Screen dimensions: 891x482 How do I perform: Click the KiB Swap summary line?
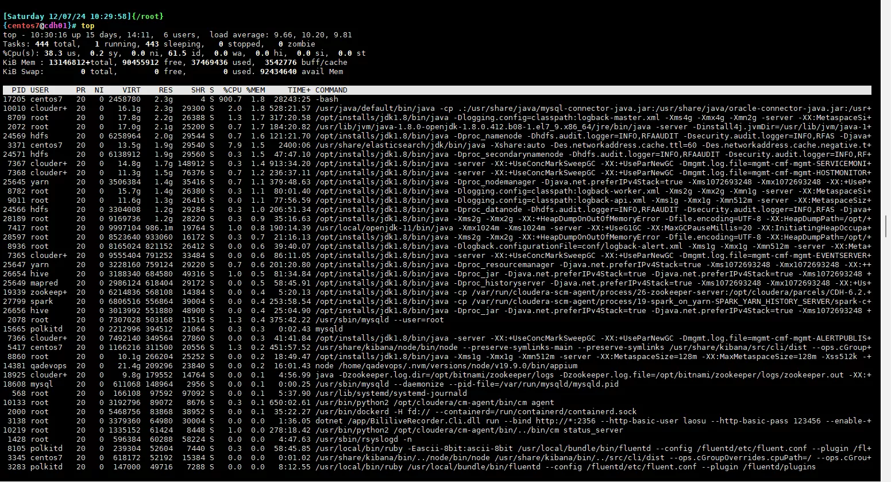click(172, 72)
